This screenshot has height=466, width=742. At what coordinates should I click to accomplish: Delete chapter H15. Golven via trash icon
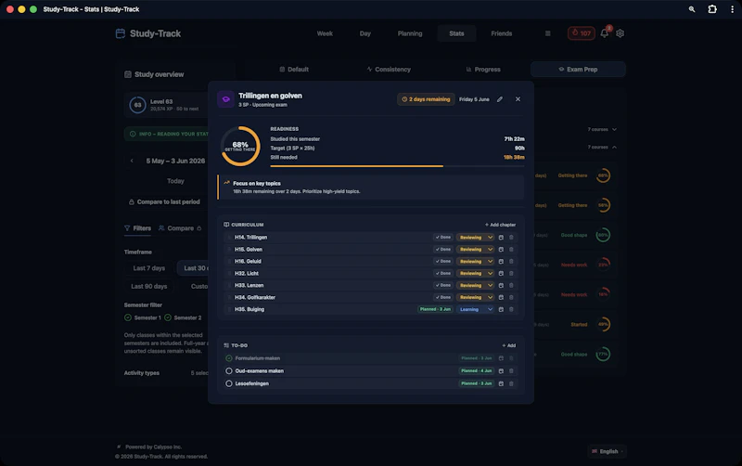click(x=511, y=249)
